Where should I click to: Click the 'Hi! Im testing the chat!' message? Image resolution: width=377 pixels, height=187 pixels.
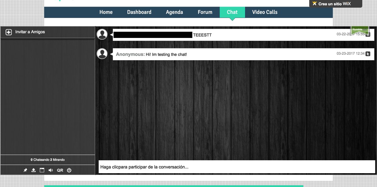pos(166,55)
